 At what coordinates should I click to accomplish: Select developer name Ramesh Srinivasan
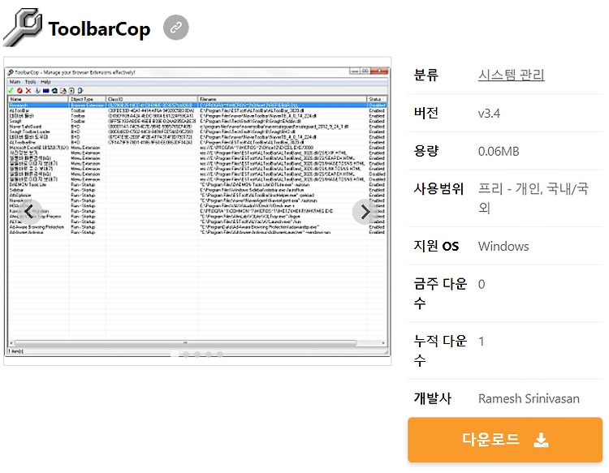(529, 398)
